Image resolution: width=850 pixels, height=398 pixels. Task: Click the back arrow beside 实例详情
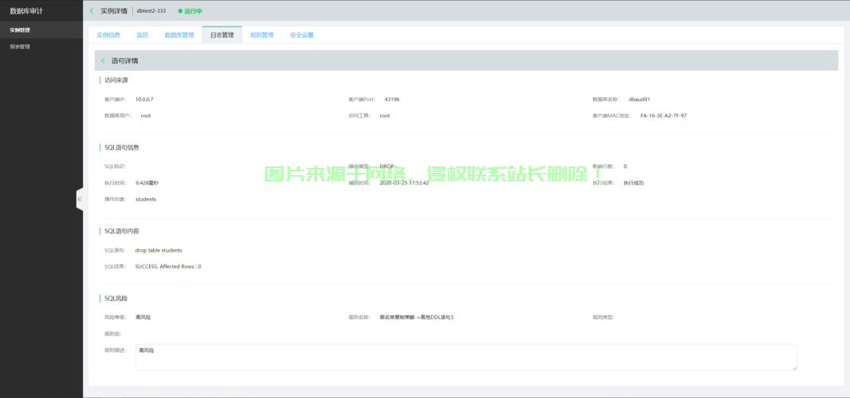[92, 11]
